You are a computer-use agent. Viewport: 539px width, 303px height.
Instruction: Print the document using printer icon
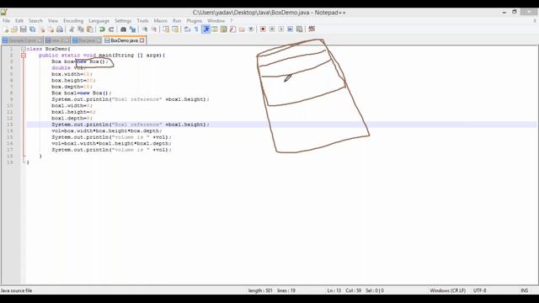coord(60,29)
